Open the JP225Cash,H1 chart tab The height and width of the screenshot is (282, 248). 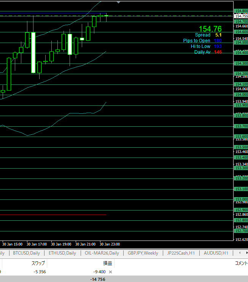tap(181, 253)
